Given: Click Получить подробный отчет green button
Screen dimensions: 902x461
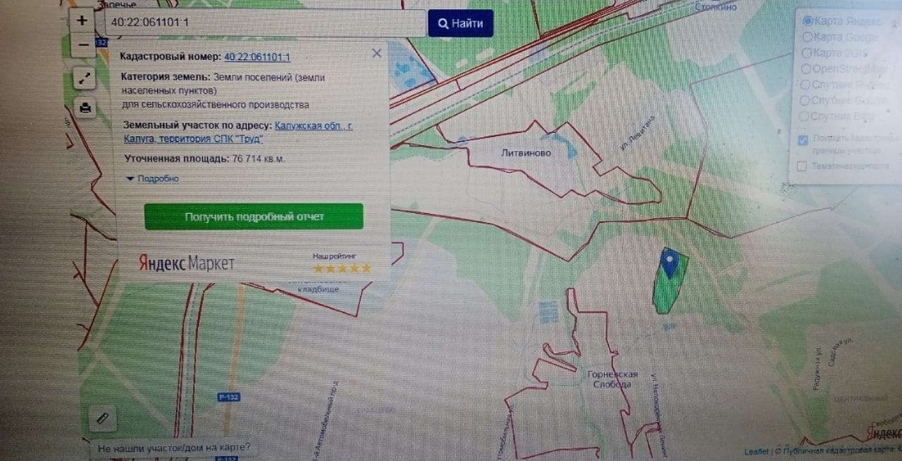Looking at the screenshot, I should (254, 216).
